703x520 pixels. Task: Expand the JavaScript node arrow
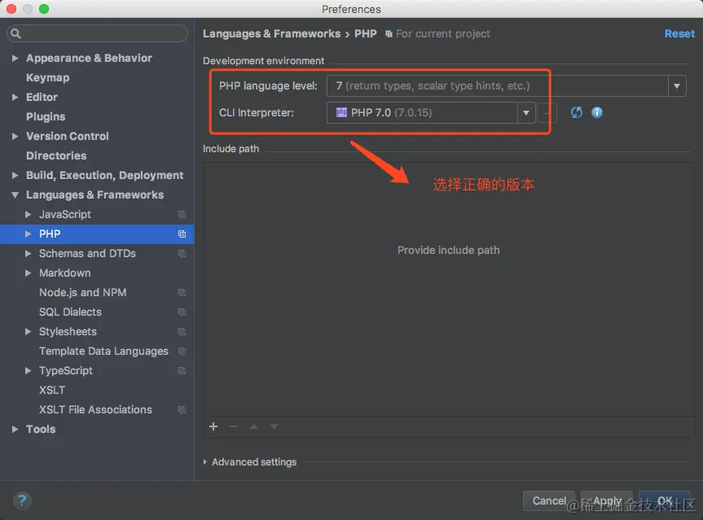click(x=28, y=215)
